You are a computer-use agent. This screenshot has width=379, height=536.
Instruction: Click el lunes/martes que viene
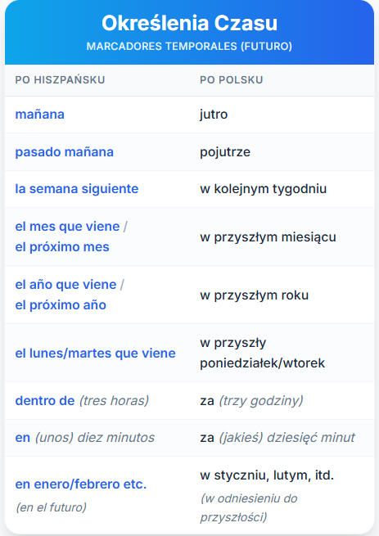[95, 354]
